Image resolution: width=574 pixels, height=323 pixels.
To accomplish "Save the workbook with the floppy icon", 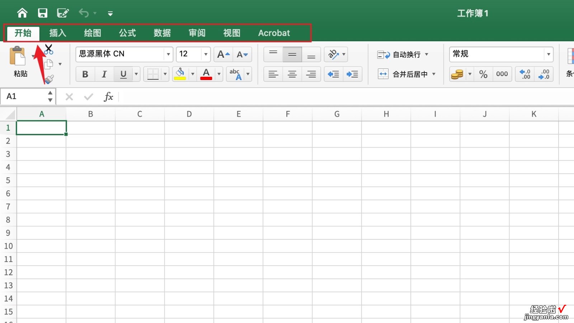I will pyautogui.click(x=43, y=13).
